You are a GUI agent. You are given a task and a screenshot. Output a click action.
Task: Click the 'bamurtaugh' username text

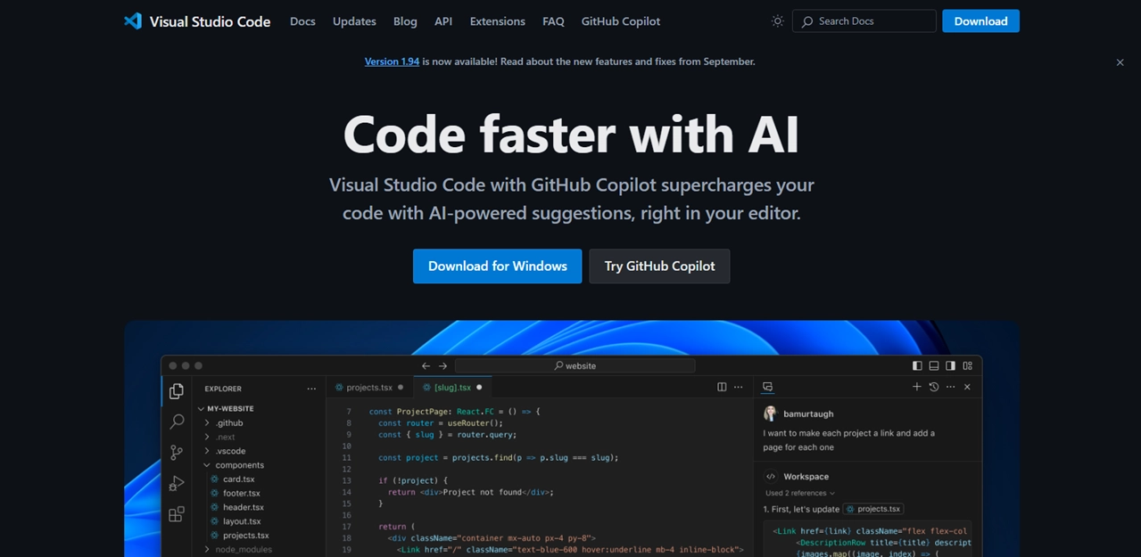808,414
